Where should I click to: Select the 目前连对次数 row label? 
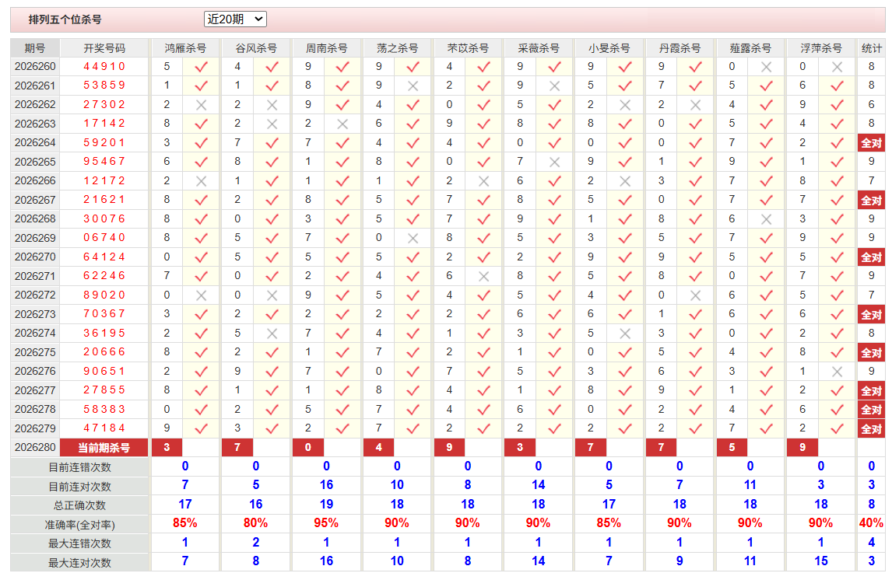point(79,487)
